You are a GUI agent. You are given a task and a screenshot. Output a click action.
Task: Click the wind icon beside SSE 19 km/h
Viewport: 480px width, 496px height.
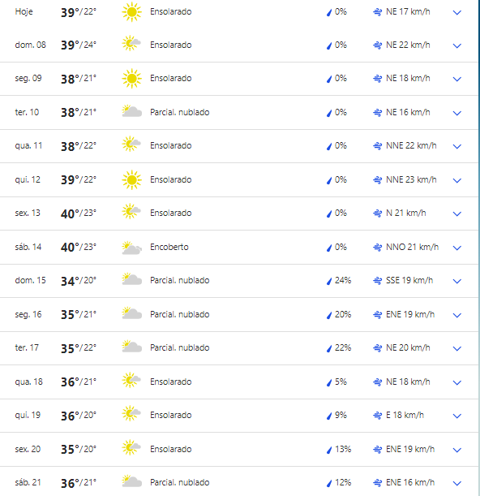[x=377, y=281]
